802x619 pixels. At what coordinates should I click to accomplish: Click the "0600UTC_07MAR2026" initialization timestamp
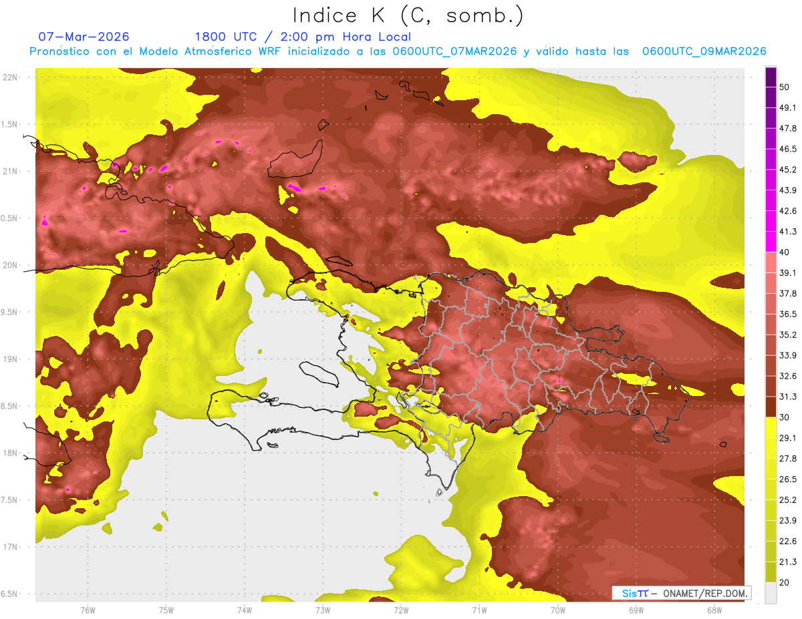click(x=454, y=51)
